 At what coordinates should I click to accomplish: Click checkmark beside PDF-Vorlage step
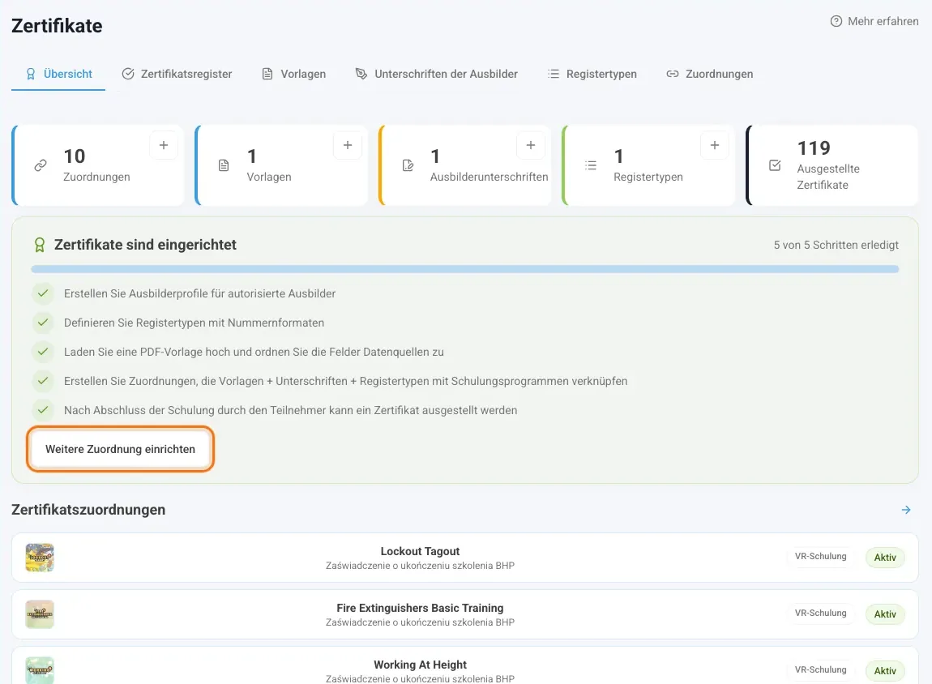point(43,352)
